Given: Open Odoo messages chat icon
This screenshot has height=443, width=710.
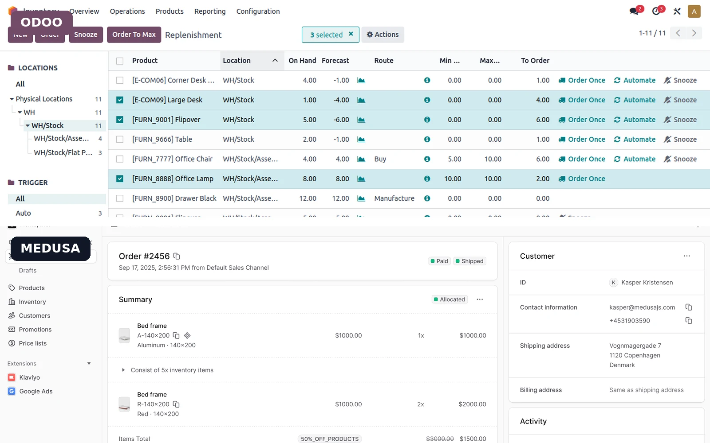Looking at the screenshot, I should [x=635, y=11].
